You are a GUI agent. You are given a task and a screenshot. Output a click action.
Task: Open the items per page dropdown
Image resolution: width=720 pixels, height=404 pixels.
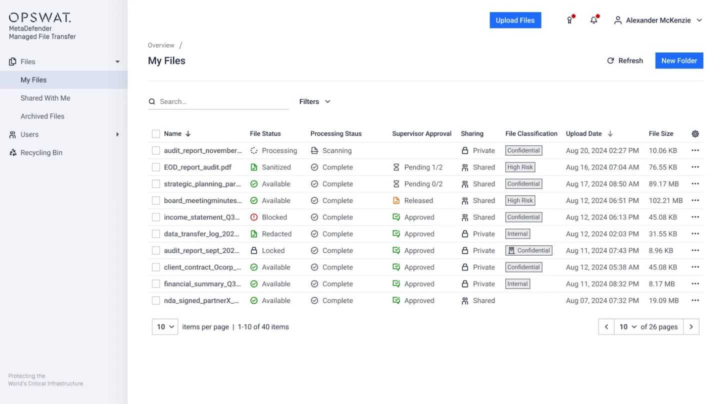pos(165,327)
